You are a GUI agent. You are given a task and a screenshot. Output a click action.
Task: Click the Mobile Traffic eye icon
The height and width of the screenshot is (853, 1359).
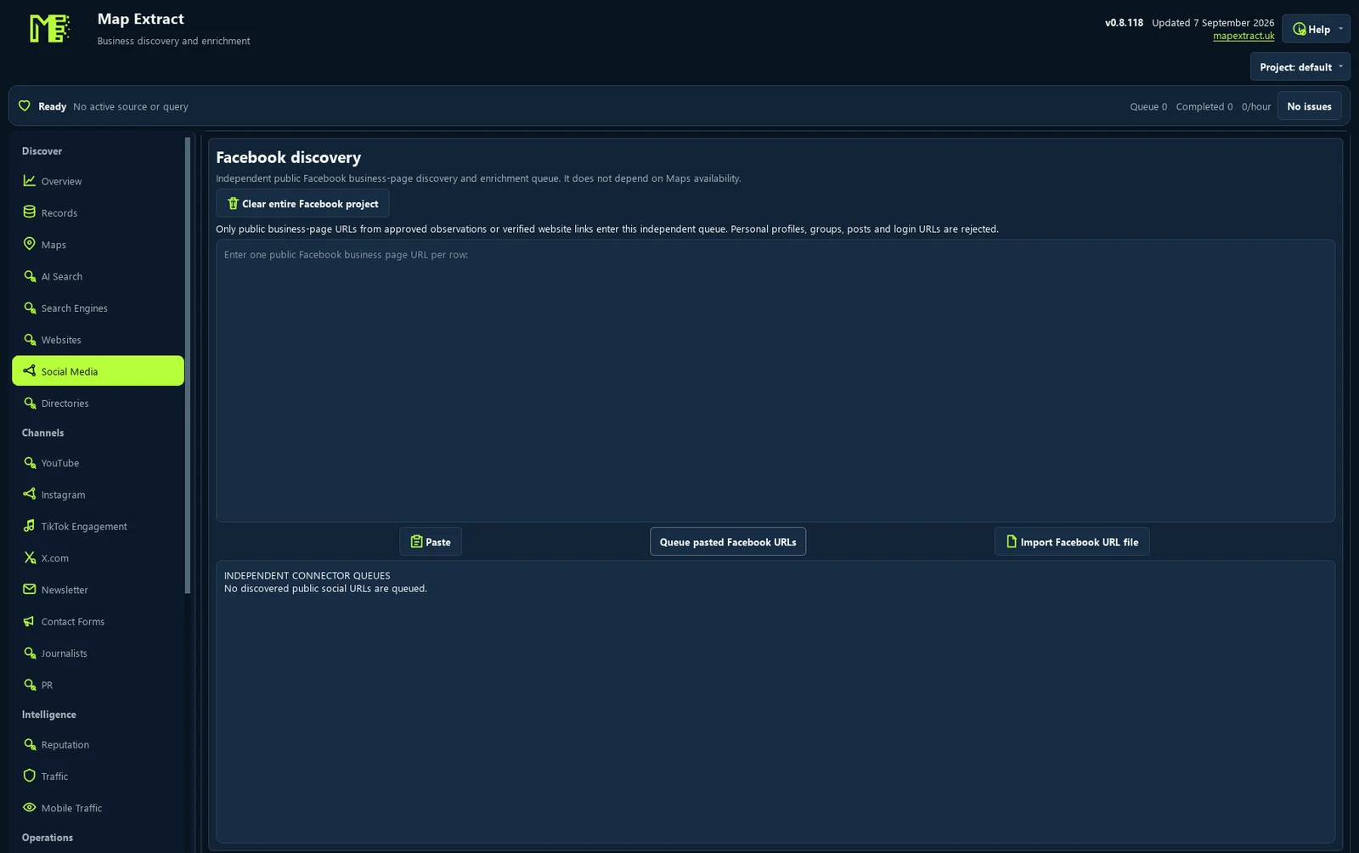[30, 807]
